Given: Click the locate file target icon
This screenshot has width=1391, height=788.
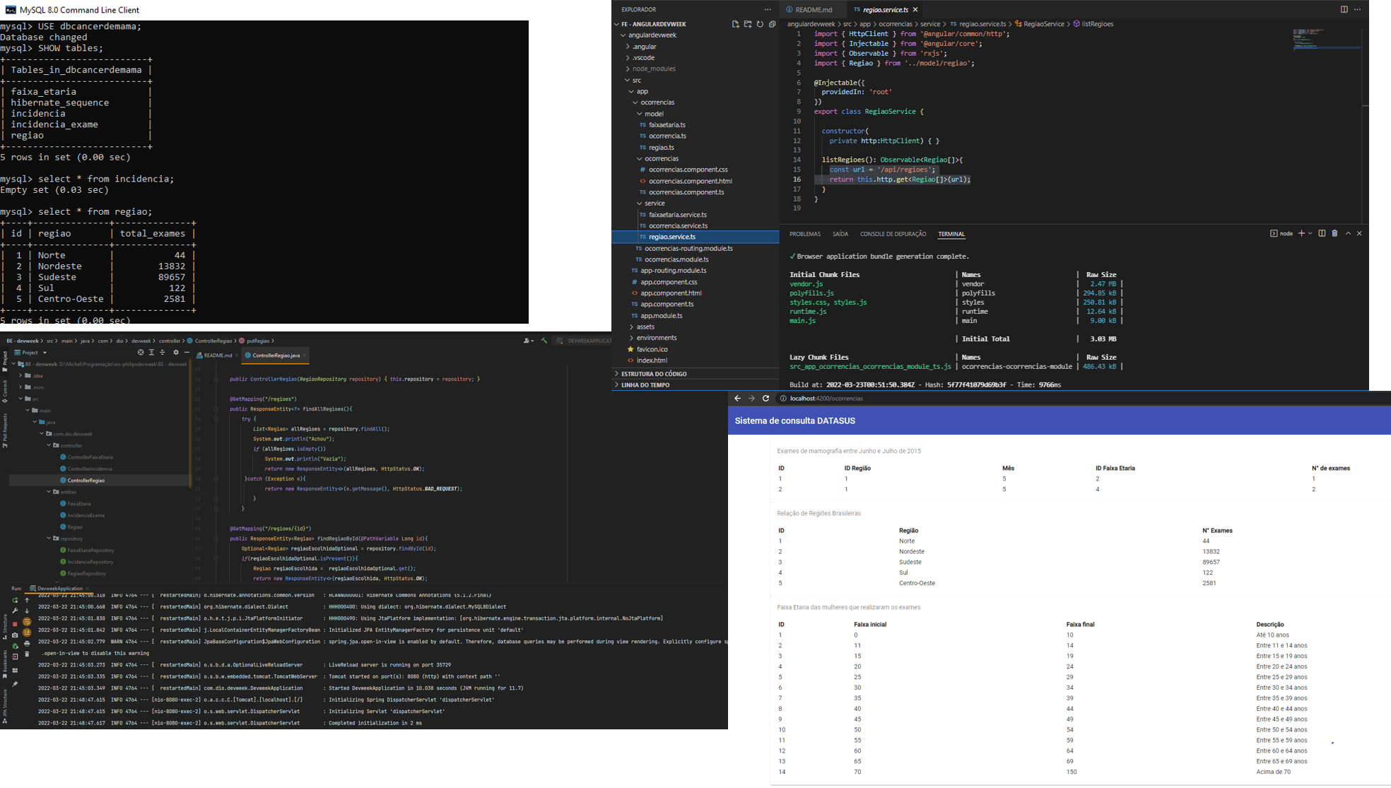Looking at the screenshot, I should [x=141, y=352].
